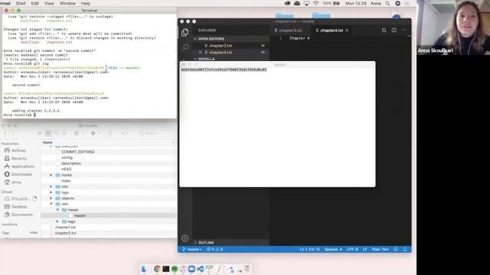Select AirDrop in Finder sidebar
The width and height of the screenshot is (490, 275).
[x=18, y=150]
